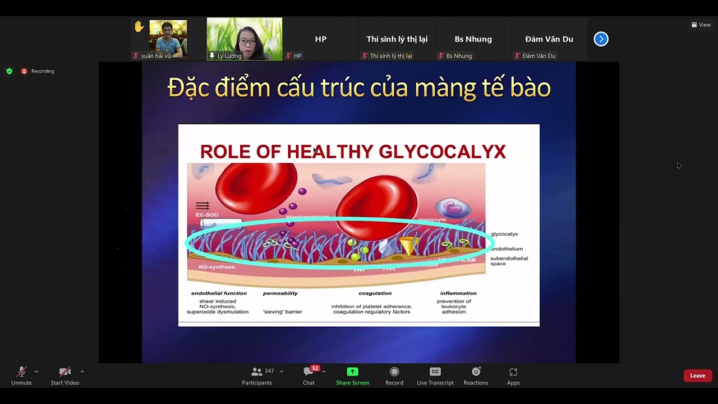Click the shared slide title text
This screenshot has height=404, width=718.
pos(359,88)
